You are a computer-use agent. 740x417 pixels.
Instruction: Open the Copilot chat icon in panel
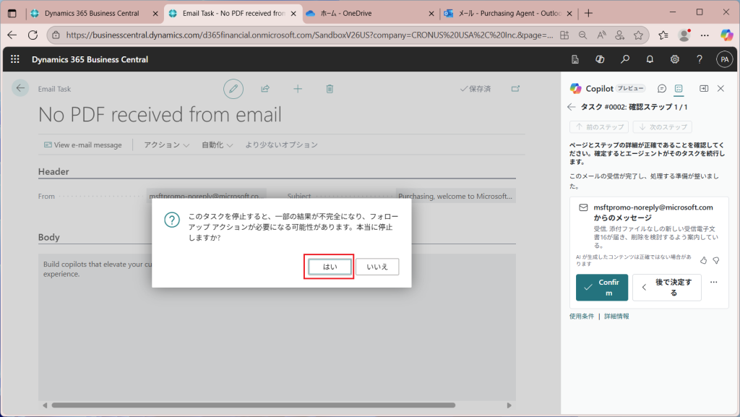(x=662, y=89)
